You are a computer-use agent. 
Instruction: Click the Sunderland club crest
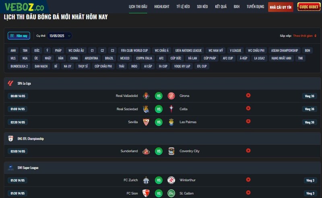146,151
